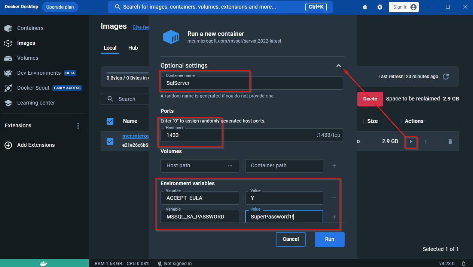This screenshot has height=267, width=473.
Task: Click the Images sidebar icon
Action: pos(8,43)
